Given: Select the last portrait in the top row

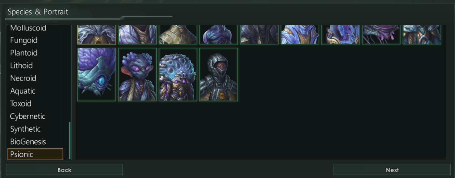Looking at the screenshot, I should [x=422, y=35].
